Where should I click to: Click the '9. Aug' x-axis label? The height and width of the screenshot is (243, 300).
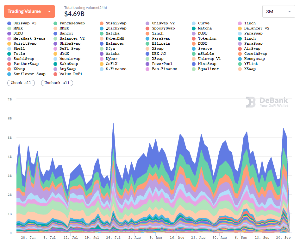coord(156,237)
